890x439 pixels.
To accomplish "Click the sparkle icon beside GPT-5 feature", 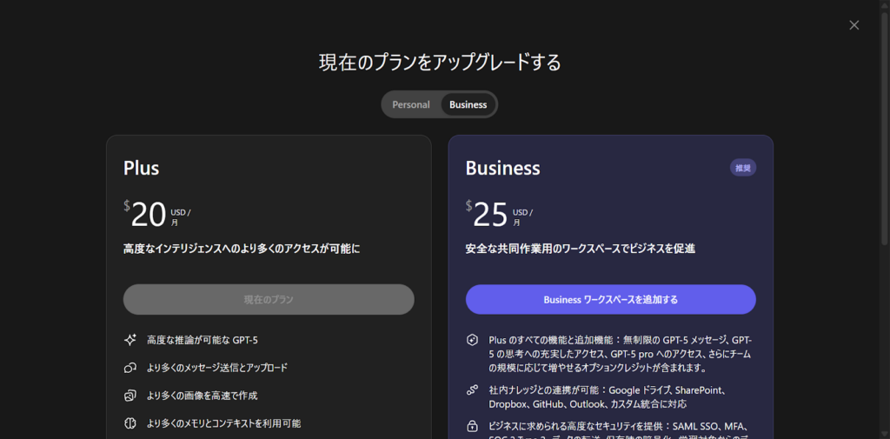I will (130, 340).
